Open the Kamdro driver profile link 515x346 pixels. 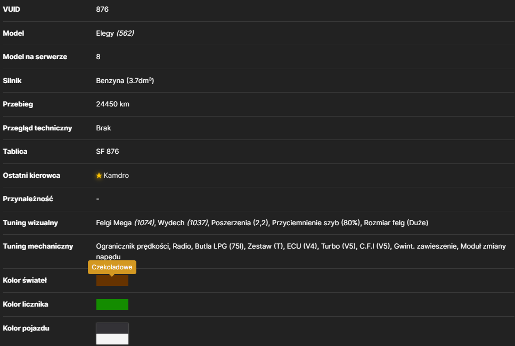[116, 176]
